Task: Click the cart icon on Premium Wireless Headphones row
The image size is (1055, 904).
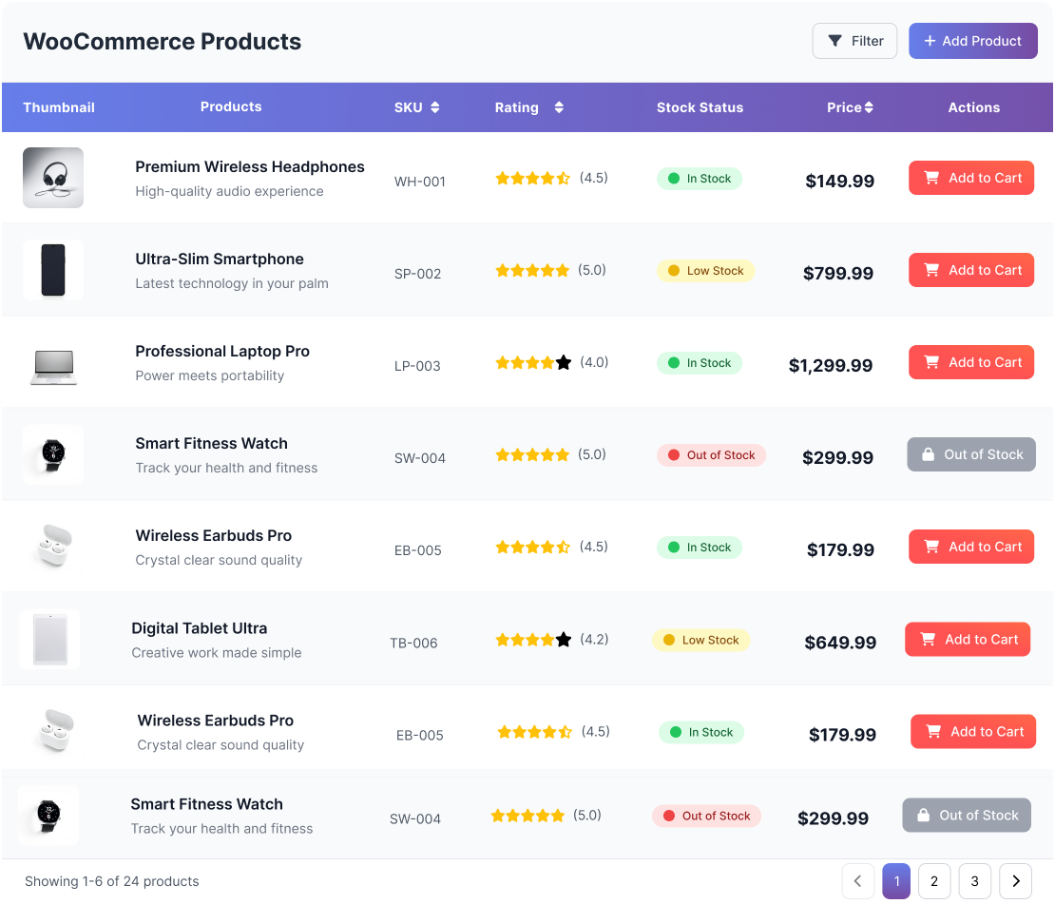Action: tap(930, 178)
